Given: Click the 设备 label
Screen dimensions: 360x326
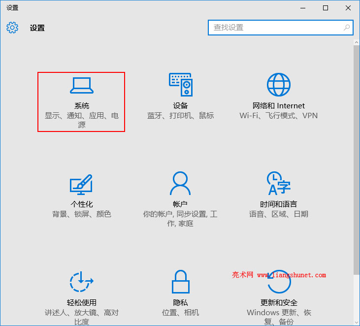Looking at the screenshot, I should [x=180, y=105].
